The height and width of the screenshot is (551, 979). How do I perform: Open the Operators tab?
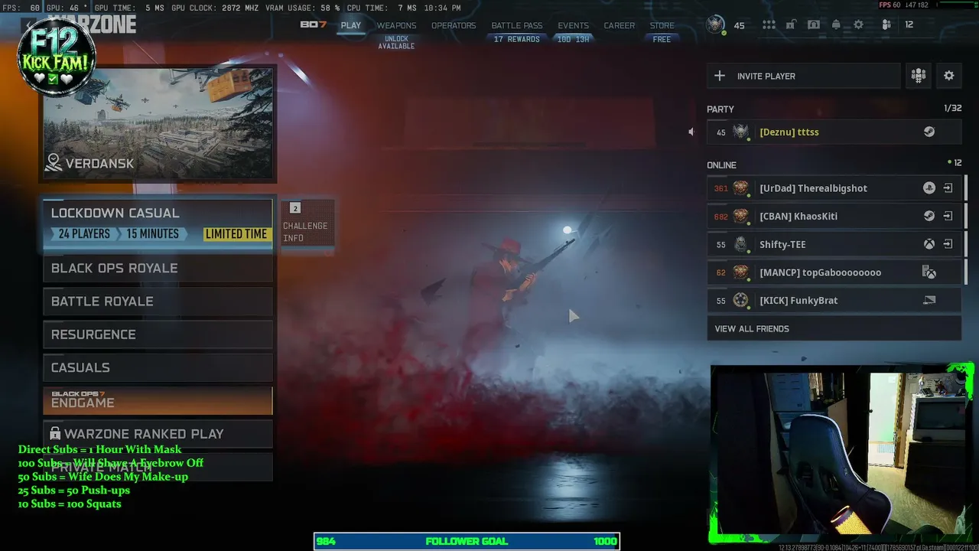click(x=454, y=25)
